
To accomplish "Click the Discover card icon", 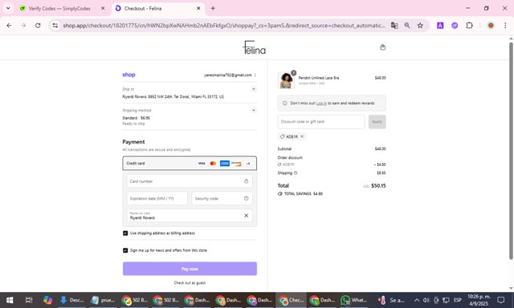I will click(x=236, y=164).
